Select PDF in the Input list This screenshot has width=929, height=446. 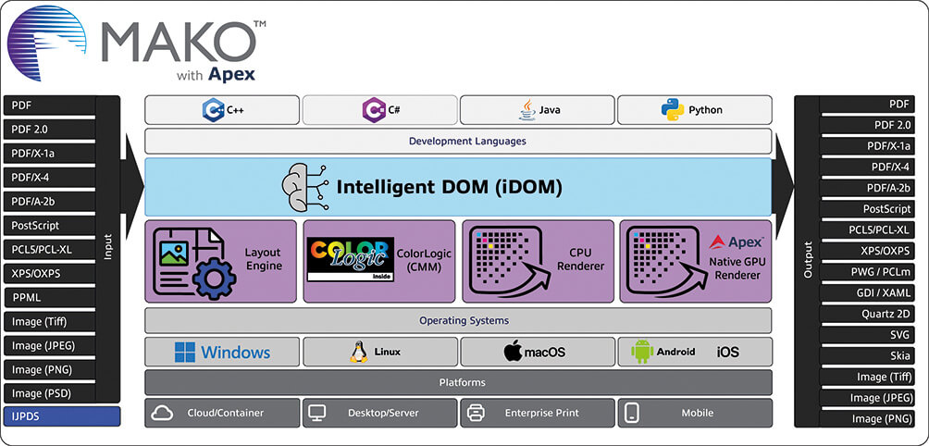pos(49,105)
